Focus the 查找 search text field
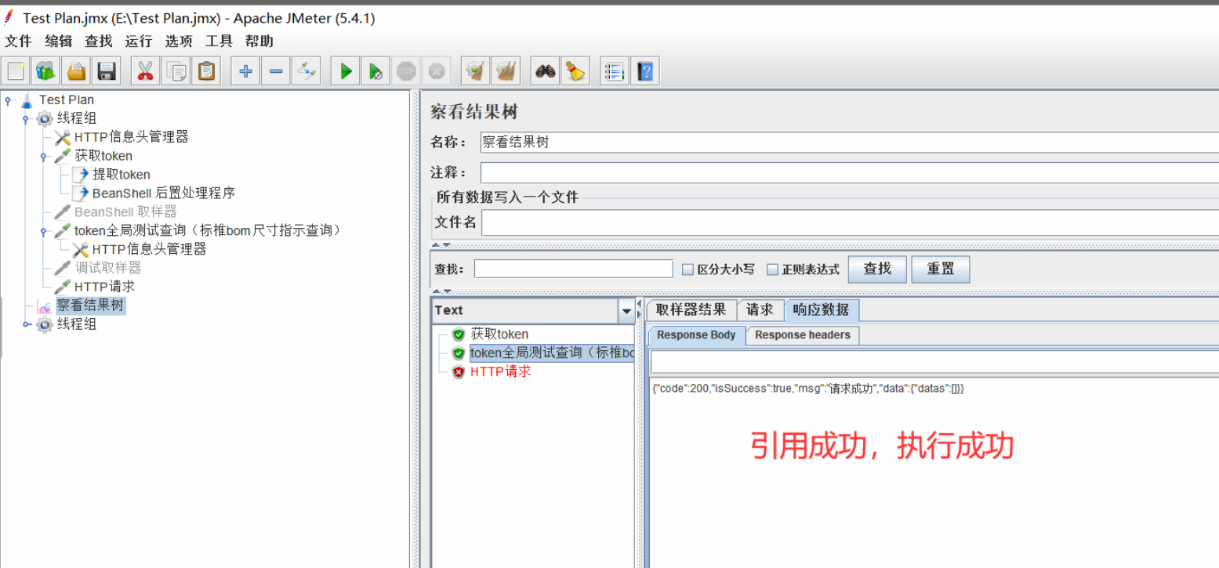 [574, 269]
